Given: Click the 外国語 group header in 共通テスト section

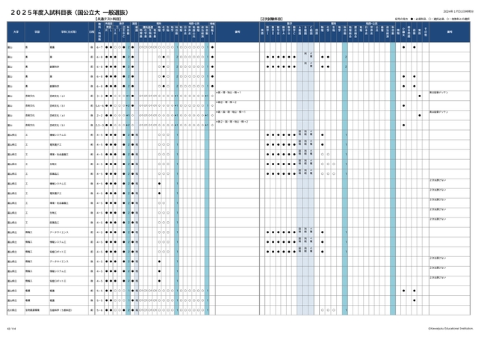Looking at the screenshot, I should [108, 23].
